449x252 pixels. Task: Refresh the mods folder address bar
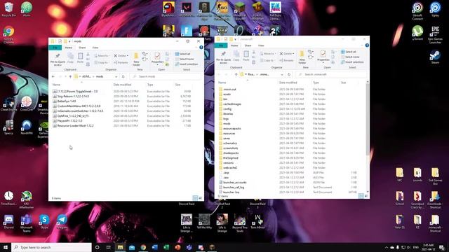tap(123, 76)
